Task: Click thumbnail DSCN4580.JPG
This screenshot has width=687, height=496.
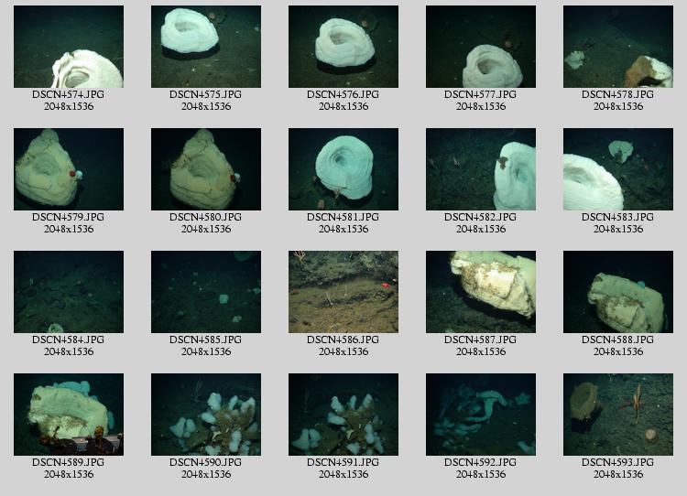Action: click(206, 169)
